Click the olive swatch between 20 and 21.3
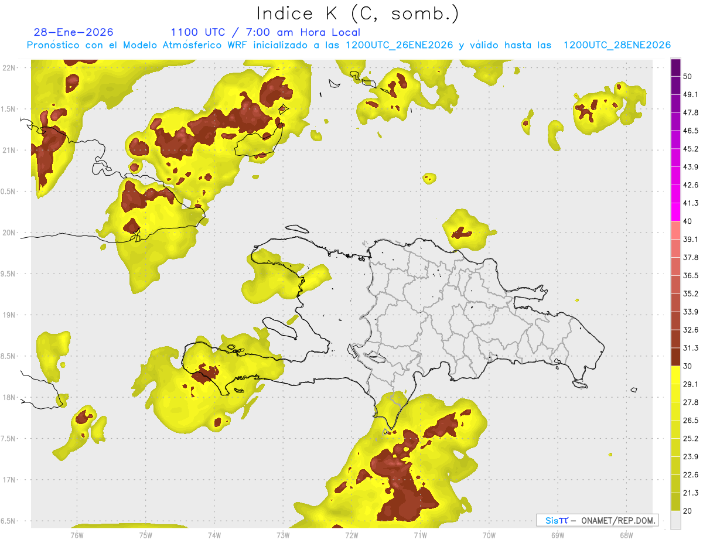Viewport: 703px width, 543px height. [x=676, y=501]
